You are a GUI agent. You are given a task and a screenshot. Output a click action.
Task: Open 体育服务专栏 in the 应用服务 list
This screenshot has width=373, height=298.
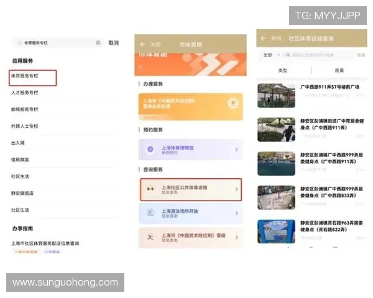(x=25, y=76)
